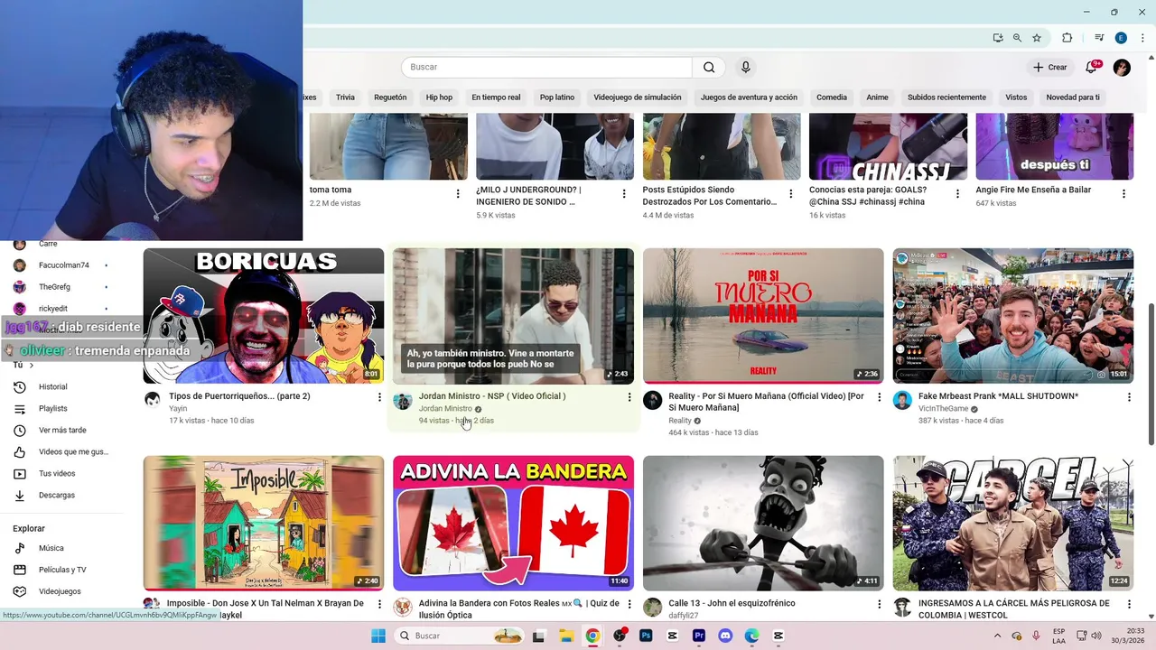Screen dimensions: 1156x650
Task: Click the YouTube search magnifier button
Action: [x=709, y=67]
